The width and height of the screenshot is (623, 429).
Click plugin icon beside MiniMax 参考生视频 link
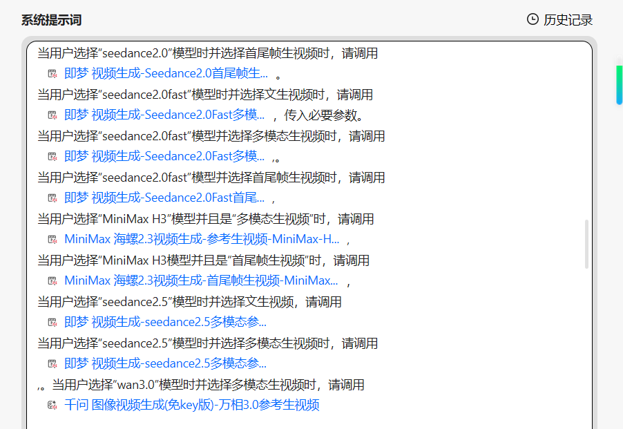[52, 239]
